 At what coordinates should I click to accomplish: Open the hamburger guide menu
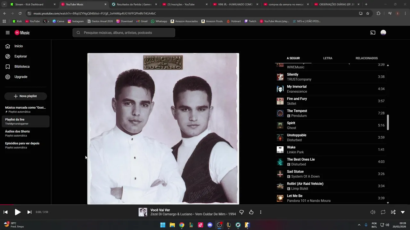tap(8, 33)
